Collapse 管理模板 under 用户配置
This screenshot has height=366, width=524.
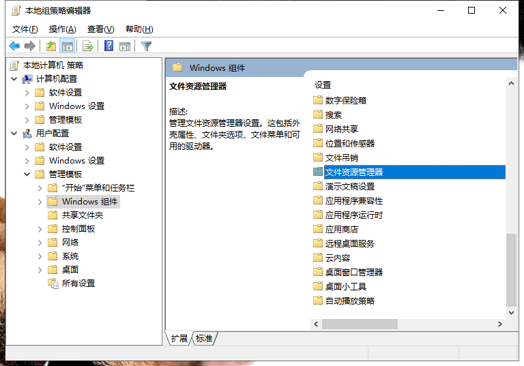click(27, 174)
